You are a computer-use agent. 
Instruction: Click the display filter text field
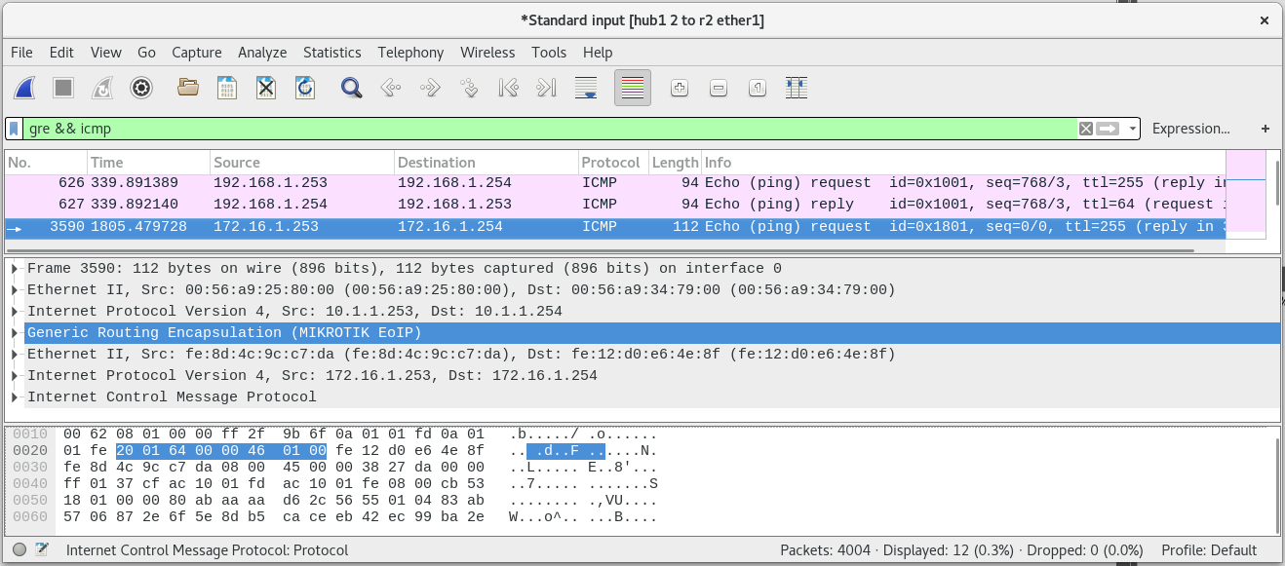tap(551, 129)
